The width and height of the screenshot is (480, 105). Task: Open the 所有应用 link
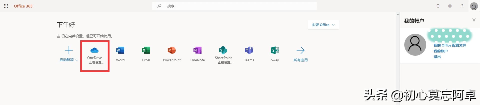click(x=300, y=60)
